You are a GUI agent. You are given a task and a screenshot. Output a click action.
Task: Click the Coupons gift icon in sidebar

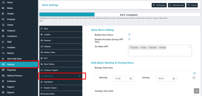[x=3, y=31]
